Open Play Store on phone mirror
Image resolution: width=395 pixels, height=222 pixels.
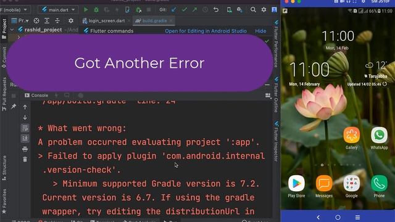click(296, 186)
